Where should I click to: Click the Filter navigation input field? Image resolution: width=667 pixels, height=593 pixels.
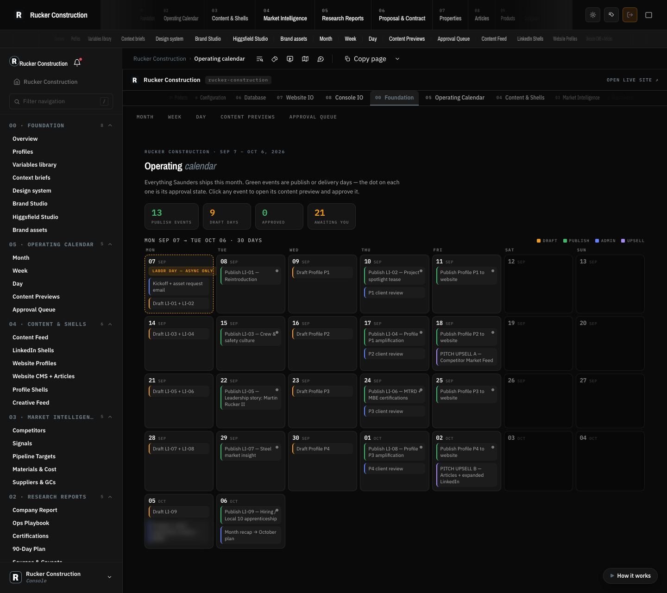click(x=61, y=101)
